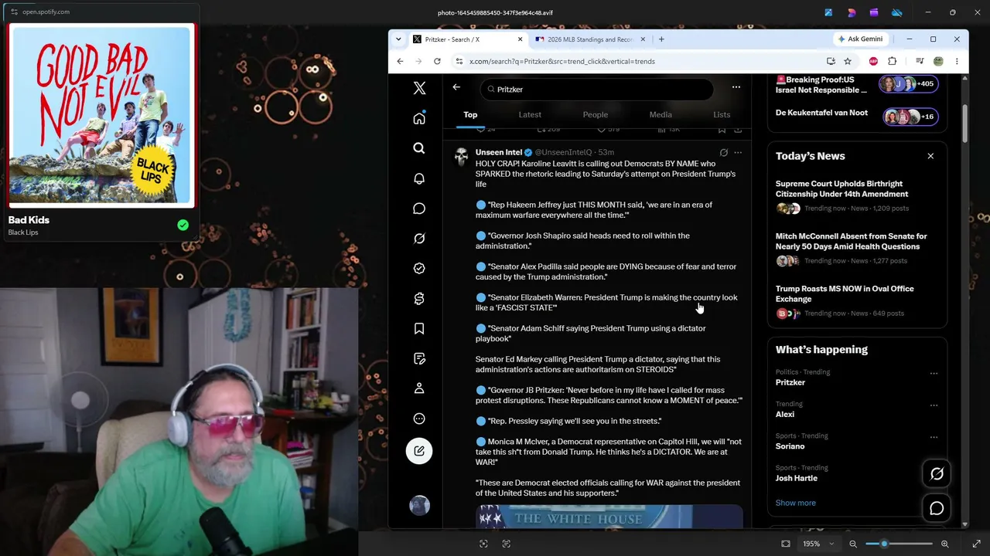Show more trending topics
Image resolution: width=990 pixels, height=556 pixels.
[795, 503]
